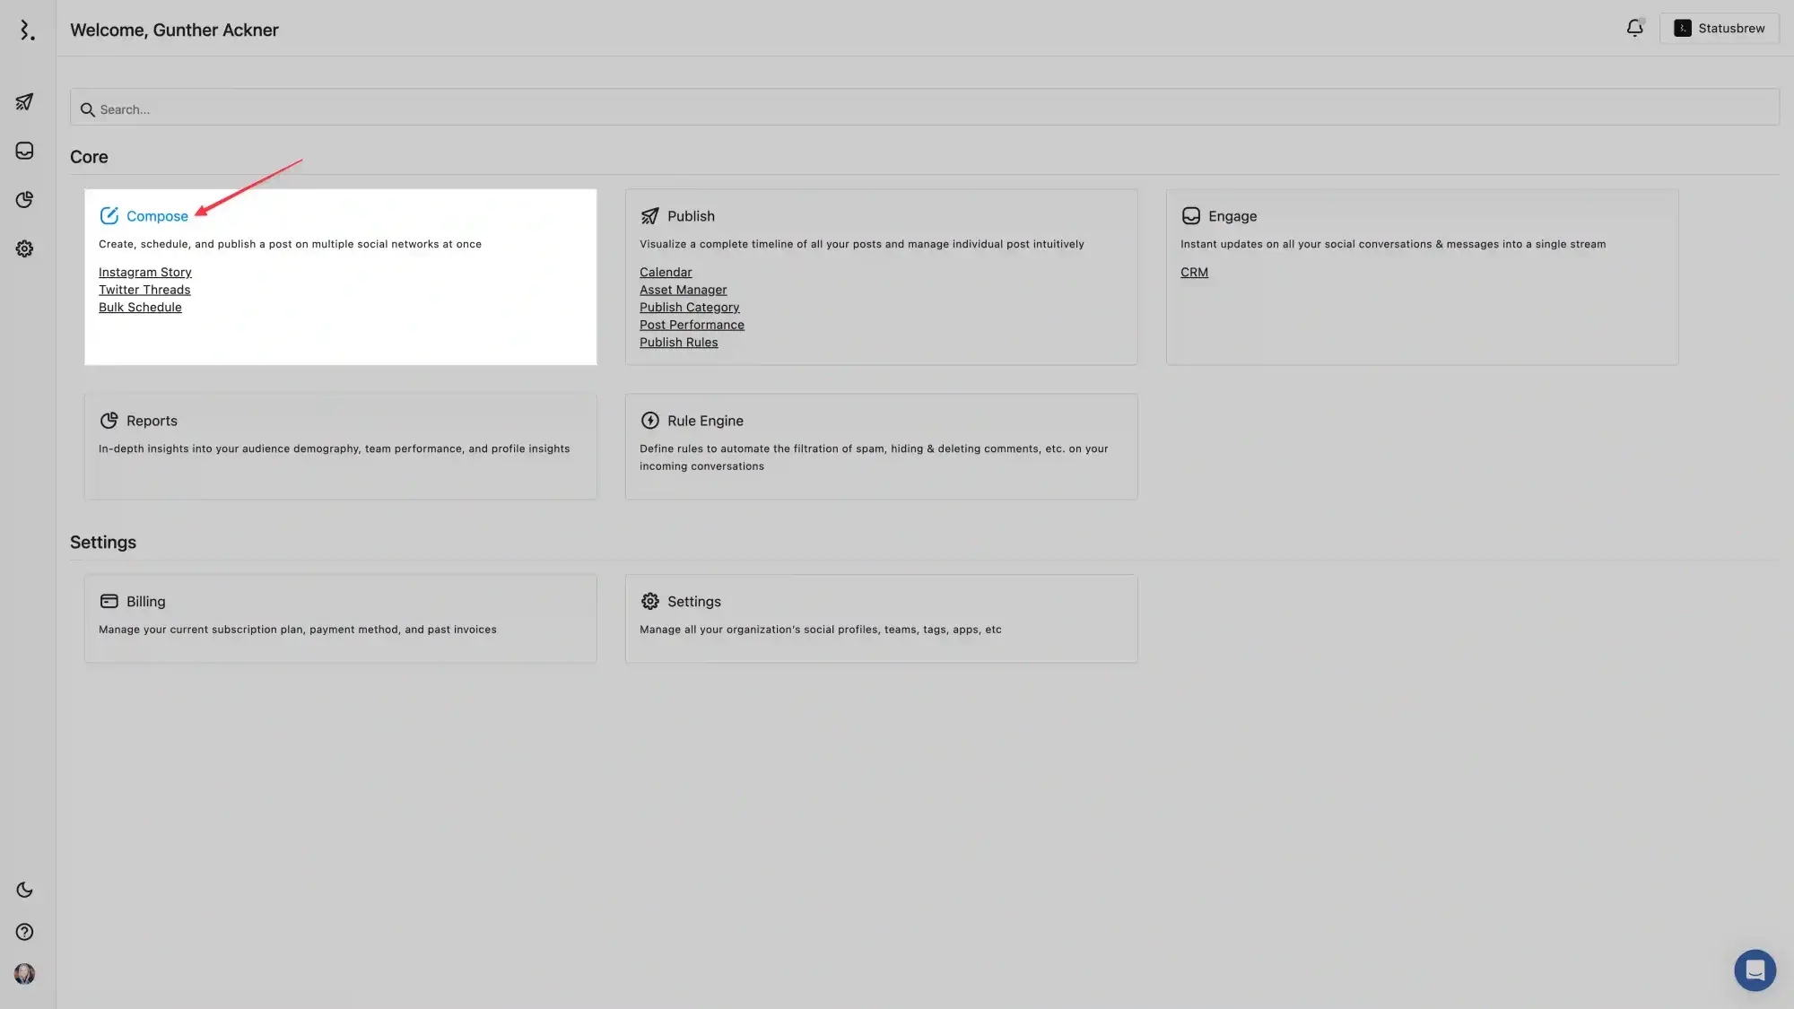Screen dimensions: 1794x1009
Task: Open the Billing card
Action: pyautogui.click(x=145, y=602)
